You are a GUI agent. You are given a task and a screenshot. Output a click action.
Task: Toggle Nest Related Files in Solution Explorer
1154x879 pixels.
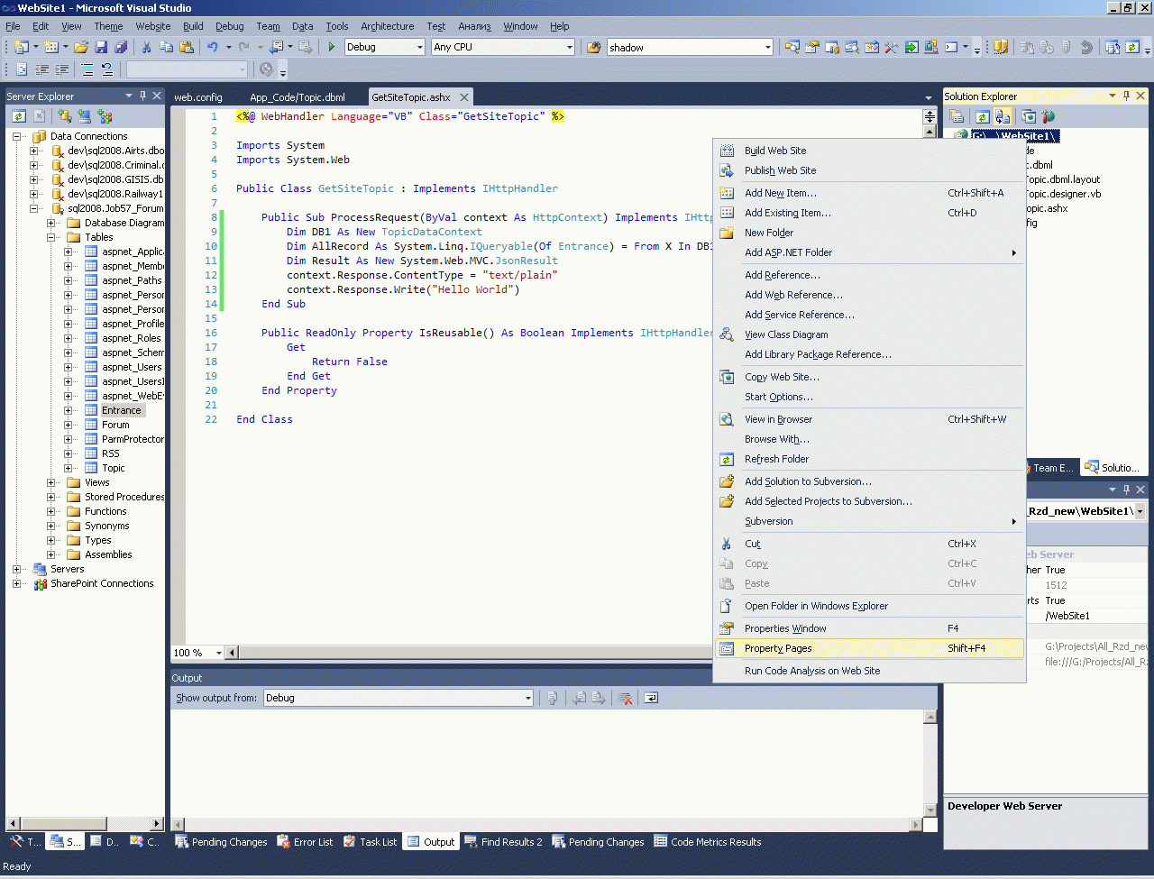[1003, 116]
